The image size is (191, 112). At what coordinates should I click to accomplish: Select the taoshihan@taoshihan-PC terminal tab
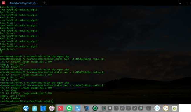coord(24,3)
